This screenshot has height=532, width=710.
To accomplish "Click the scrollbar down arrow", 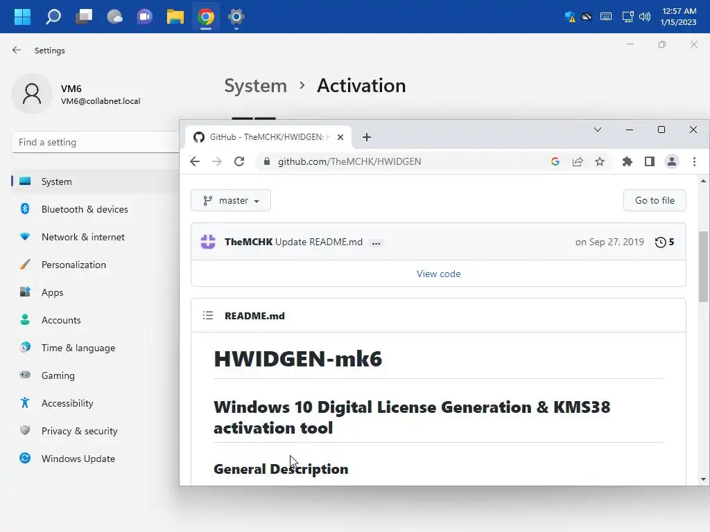I will tap(703, 479).
